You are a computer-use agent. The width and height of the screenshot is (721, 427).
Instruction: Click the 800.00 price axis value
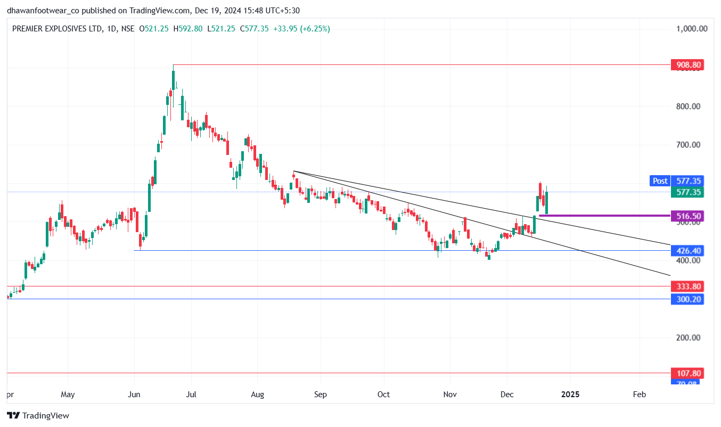click(x=688, y=106)
